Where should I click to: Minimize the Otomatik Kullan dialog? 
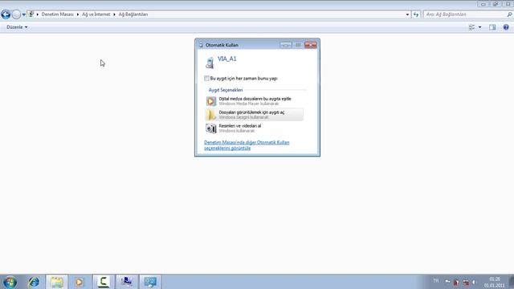286,45
